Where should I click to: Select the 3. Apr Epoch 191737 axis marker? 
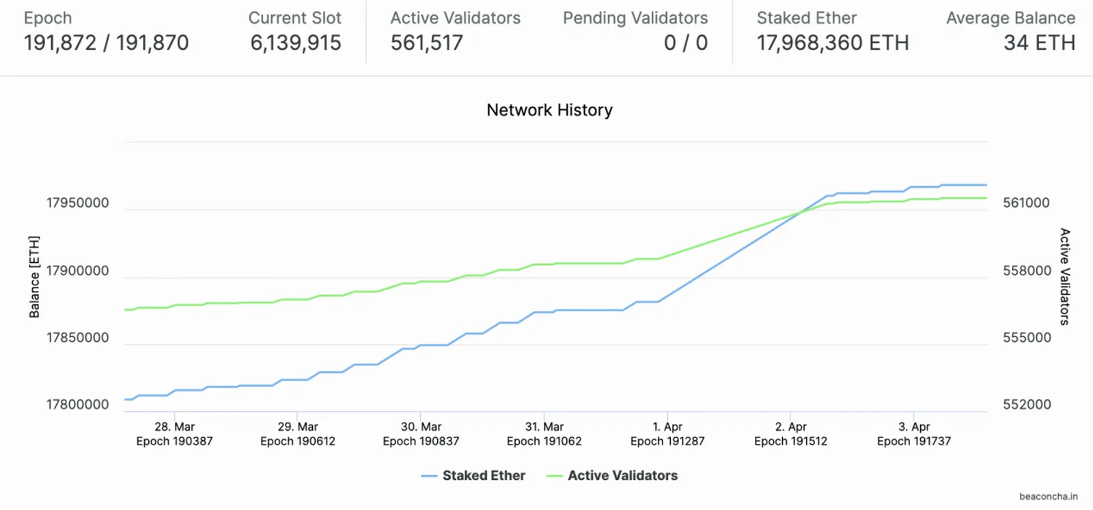tap(914, 434)
